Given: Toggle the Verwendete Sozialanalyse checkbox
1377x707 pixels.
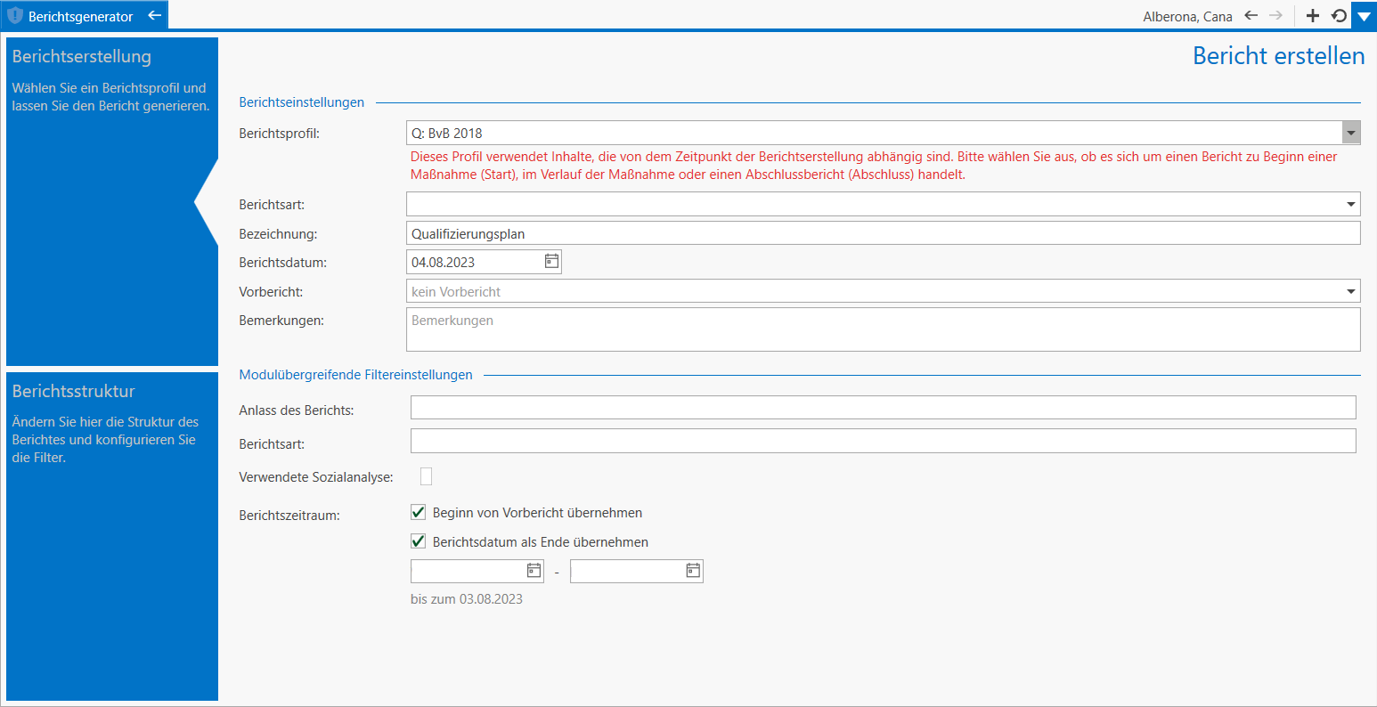Looking at the screenshot, I should click(x=426, y=476).
